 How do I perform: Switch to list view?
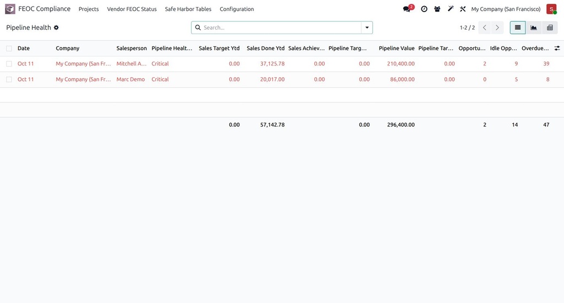tap(518, 28)
